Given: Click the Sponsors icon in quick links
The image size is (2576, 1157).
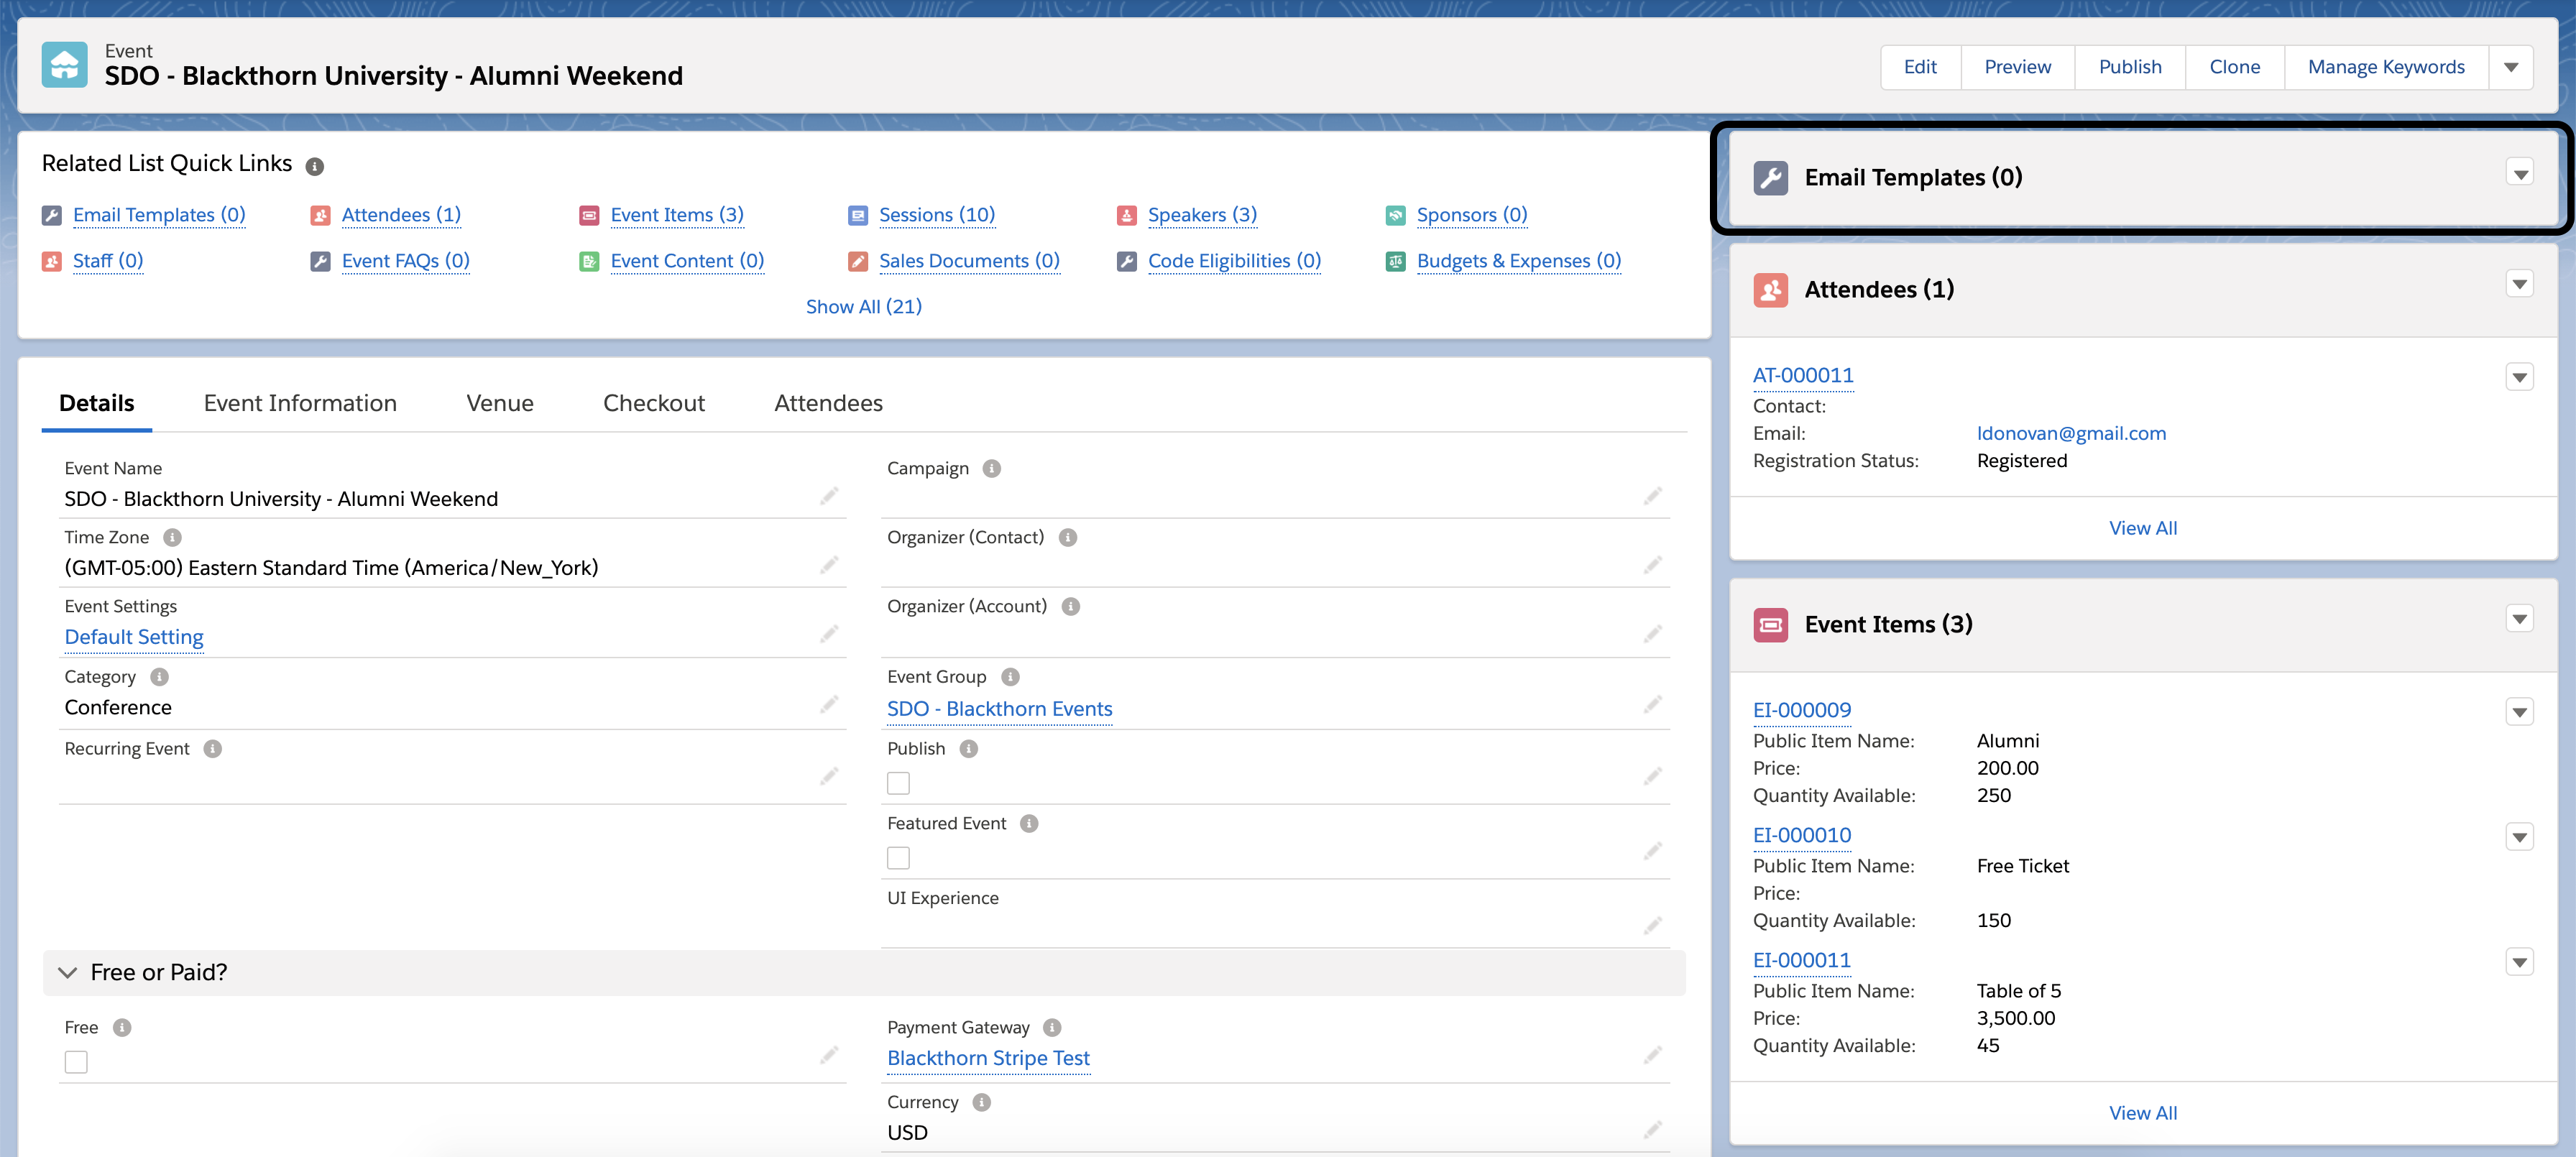Looking at the screenshot, I should pyautogui.click(x=1396, y=215).
